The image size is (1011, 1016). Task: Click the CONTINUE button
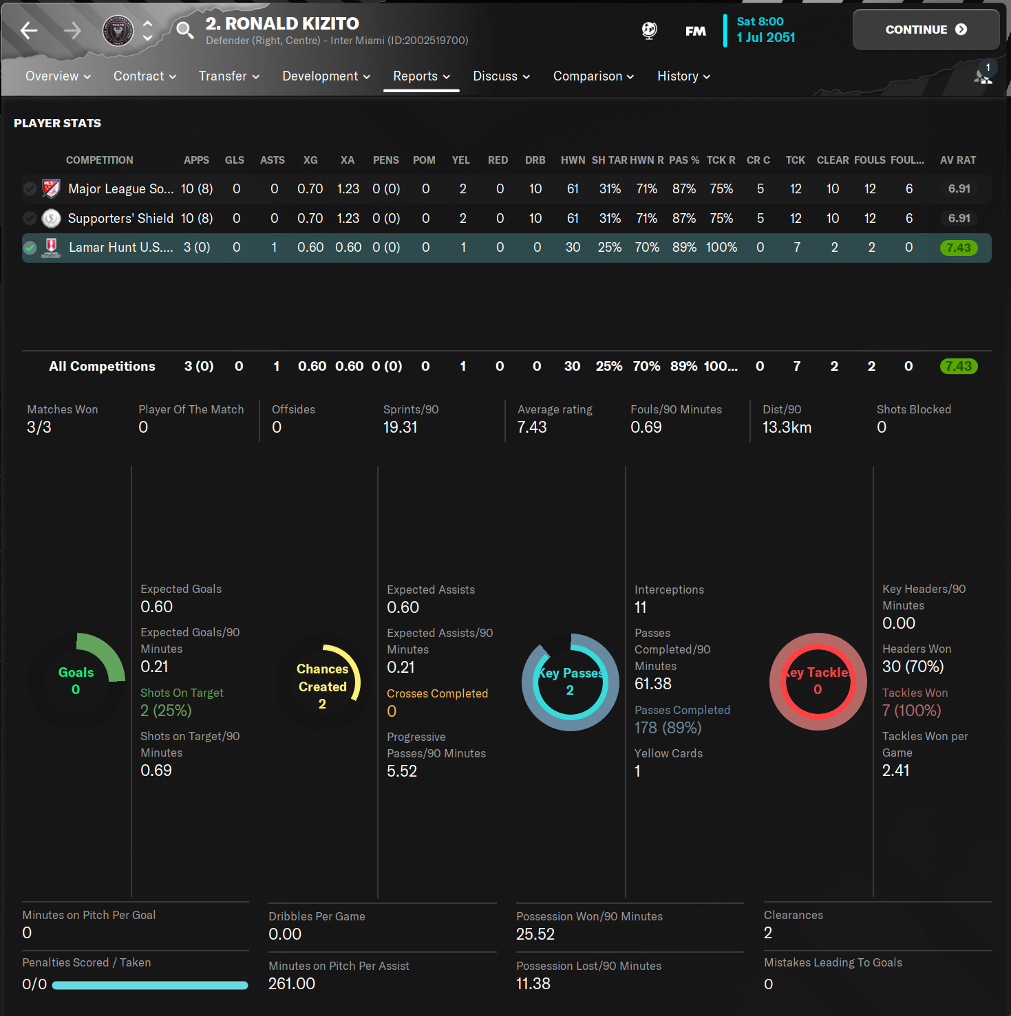click(926, 30)
